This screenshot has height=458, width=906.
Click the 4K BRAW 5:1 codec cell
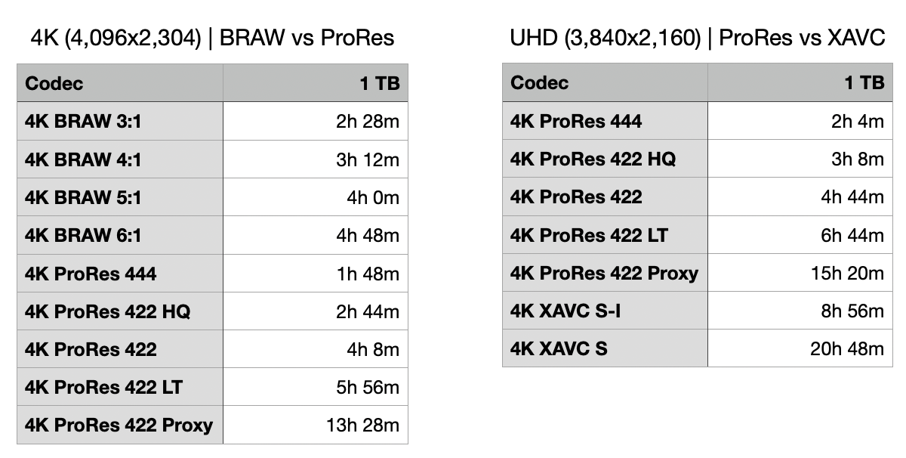120,197
